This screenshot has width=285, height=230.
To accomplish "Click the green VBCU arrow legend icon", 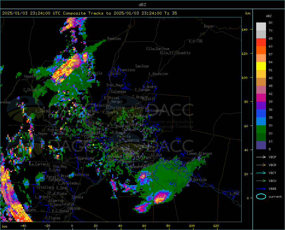I will 261,181.
